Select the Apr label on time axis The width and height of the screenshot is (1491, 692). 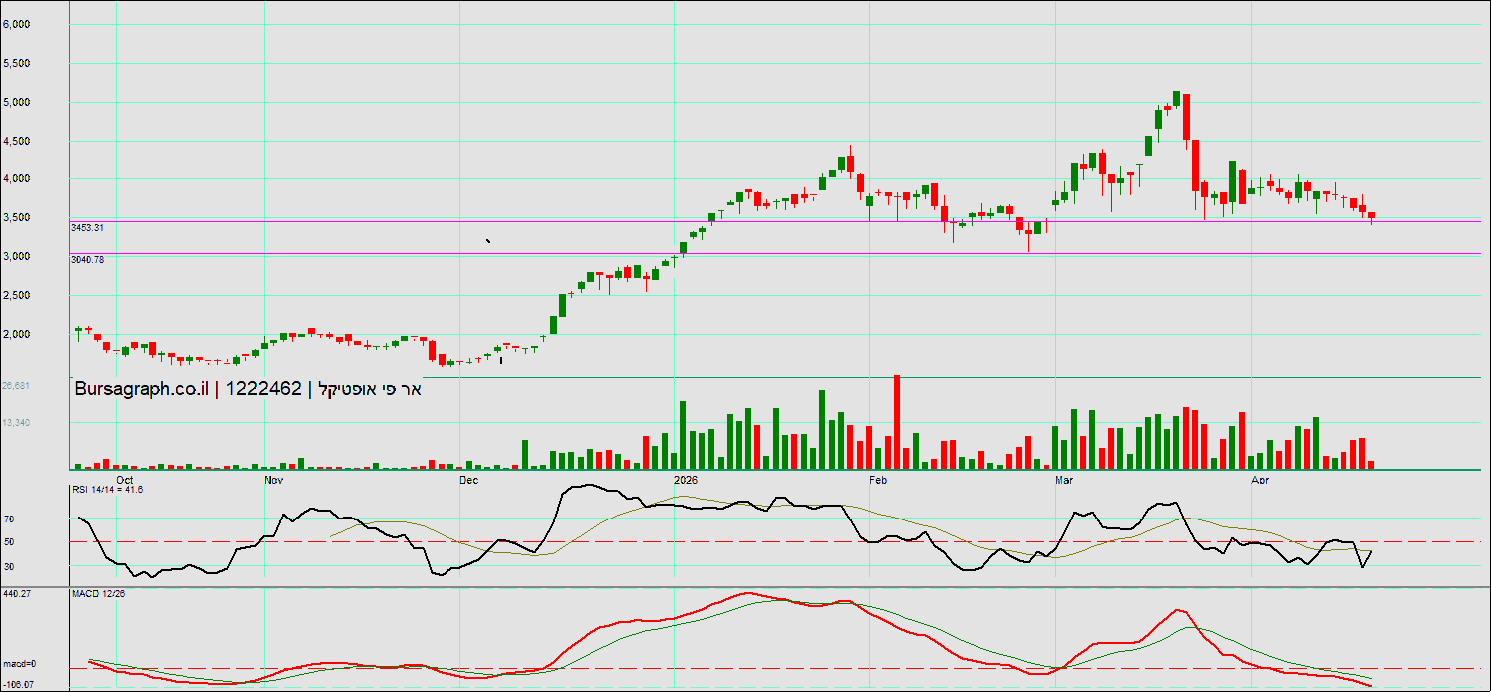pyautogui.click(x=1260, y=480)
